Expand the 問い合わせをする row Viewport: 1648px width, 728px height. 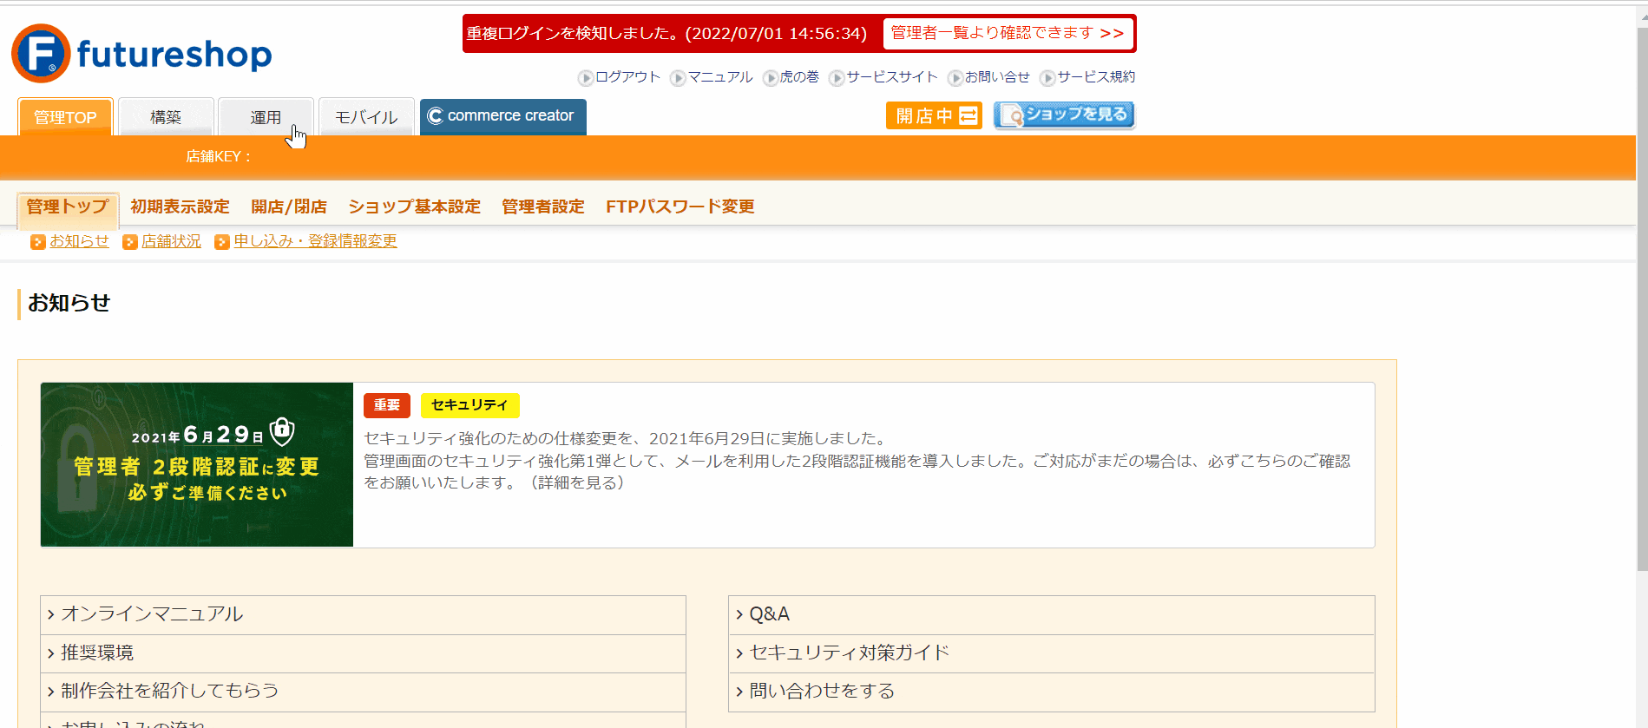pos(1052,692)
